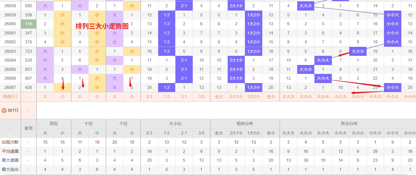The image size is (416, 175).
Task: Click the orange plus icon beside 加1行
Action: click(x=4, y=110)
